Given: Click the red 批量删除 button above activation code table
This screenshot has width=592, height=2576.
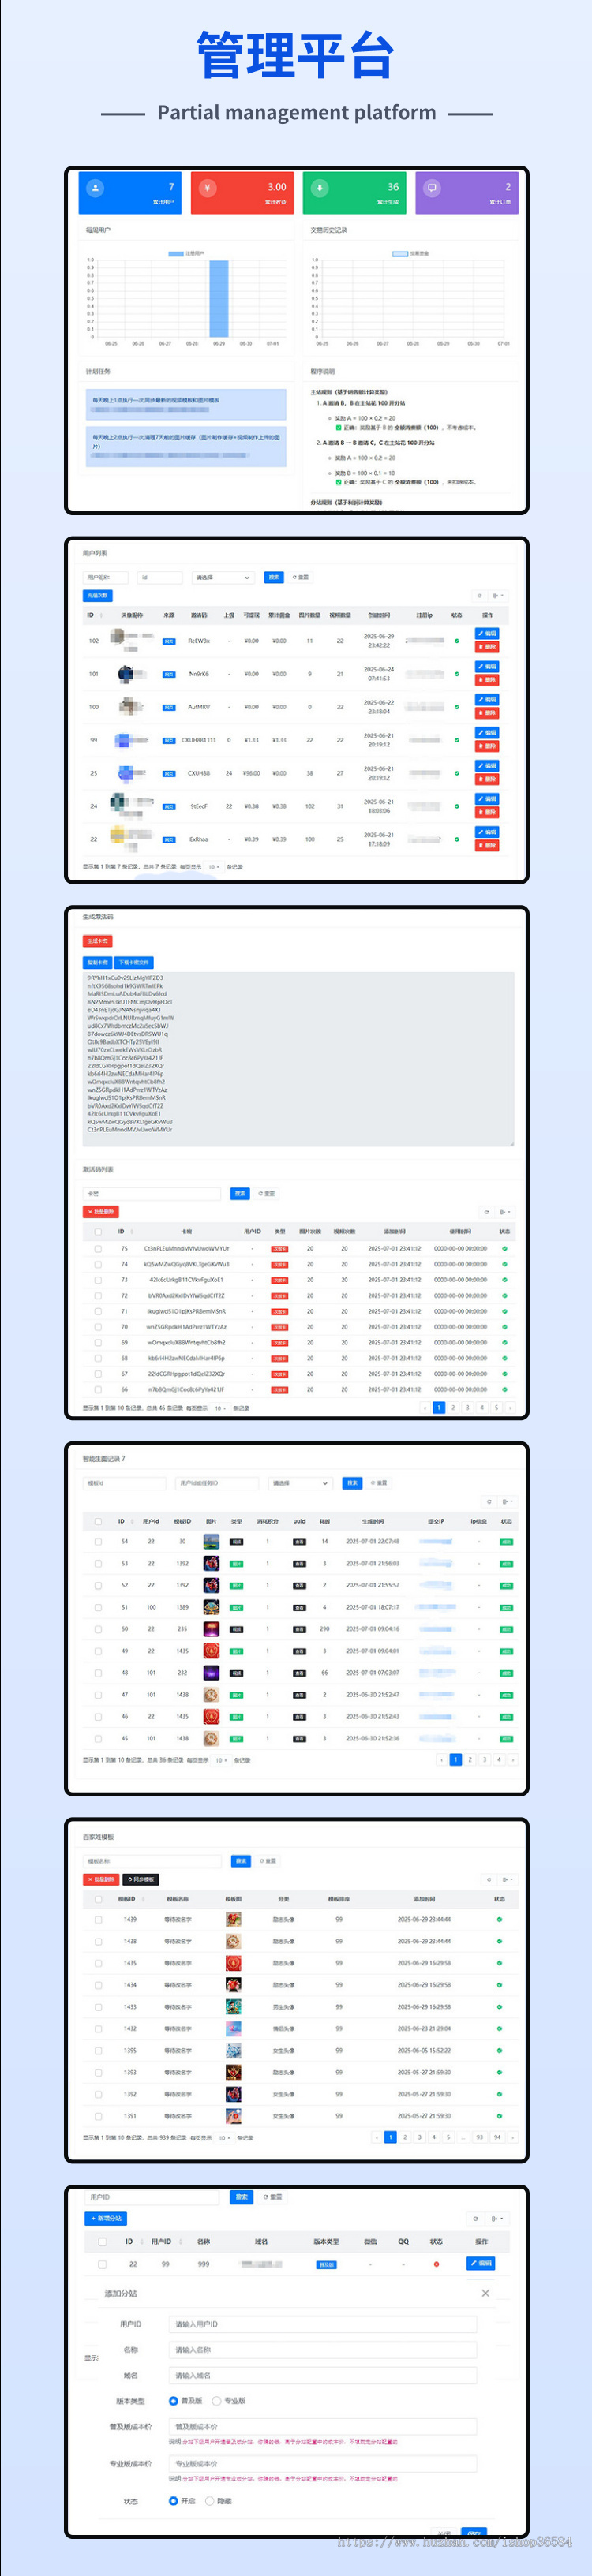Looking at the screenshot, I should click(x=100, y=1212).
